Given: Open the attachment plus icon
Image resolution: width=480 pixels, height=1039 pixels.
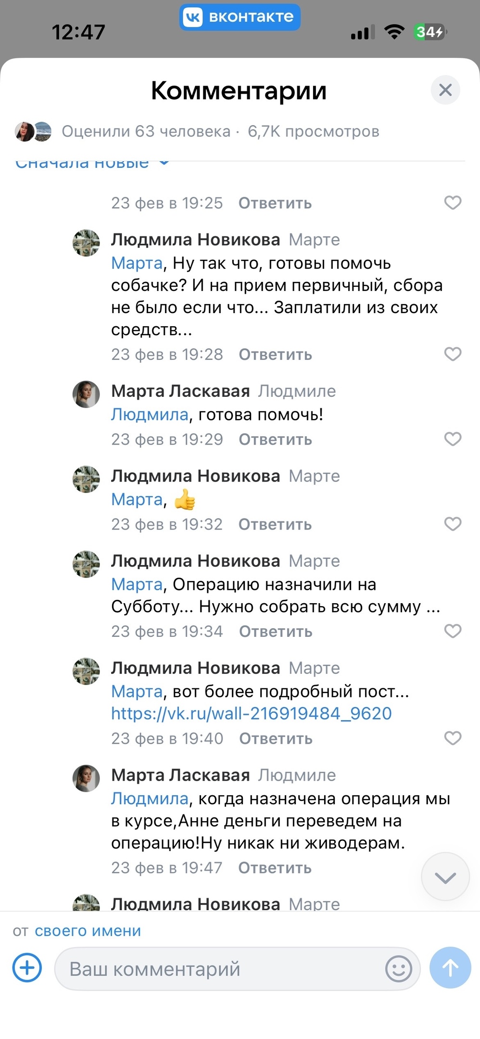Looking at the screenshot, I should pyautogui.click(x=26, y=968).
